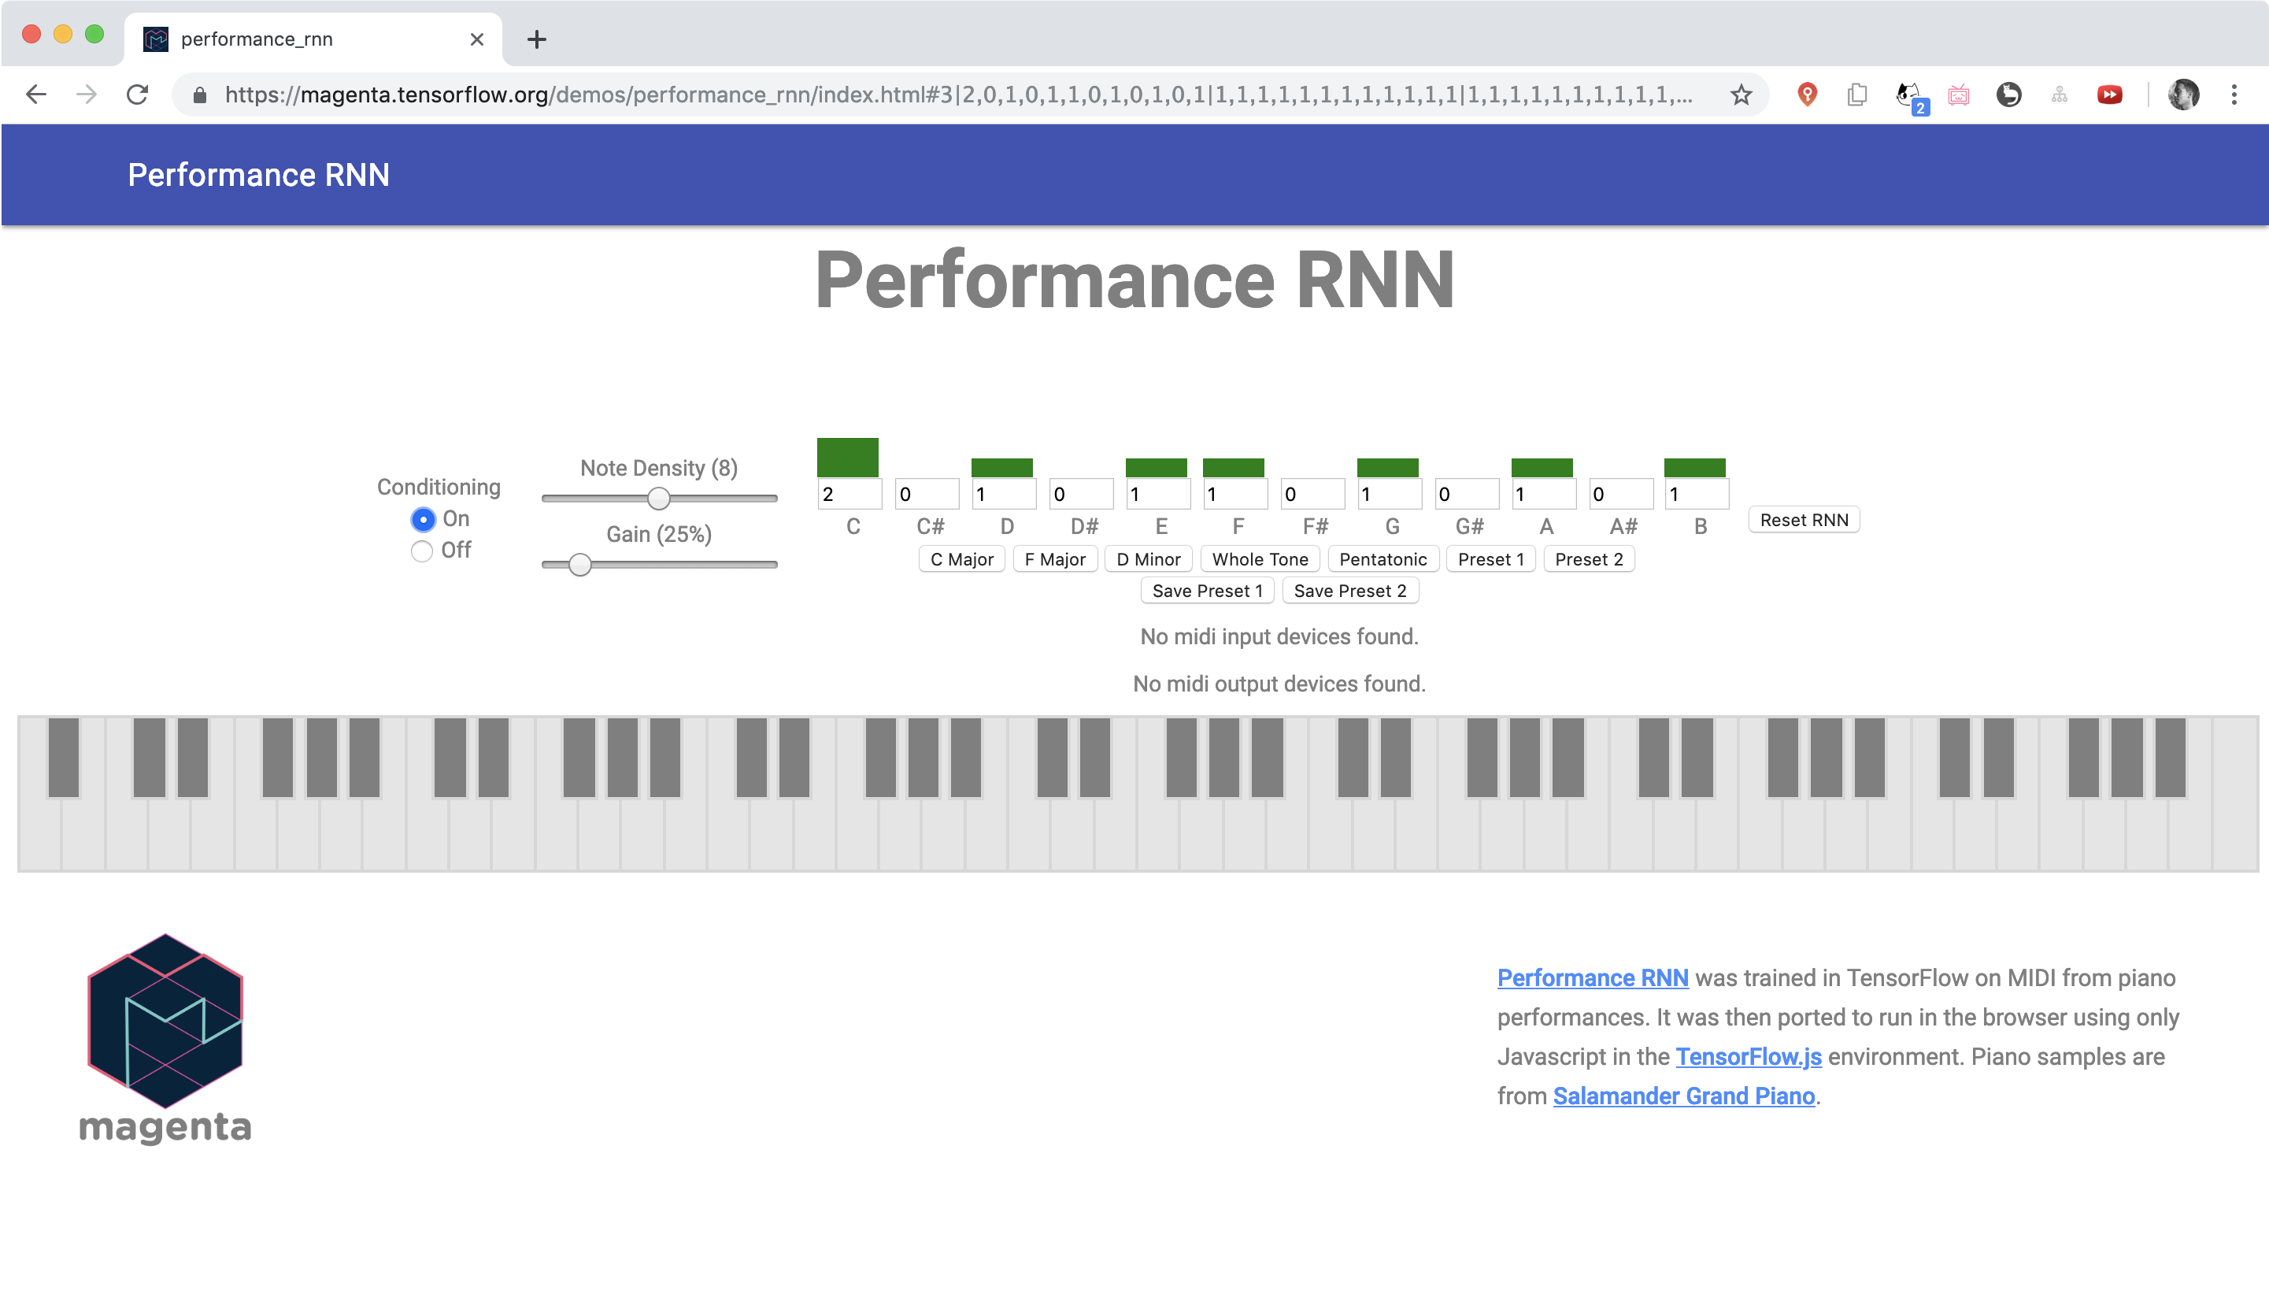This screenshot has height=1298, width=2269.
Task: Click the Gain slider handle
Action: 580,564
